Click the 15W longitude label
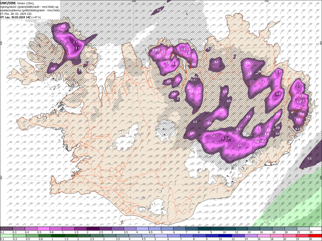Screen dimensions: 322x241 point(266,1)
